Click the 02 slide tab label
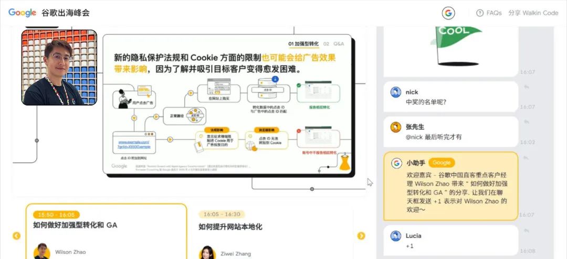The height and width of the screenshot is (259, 567). tap(326, 44)
